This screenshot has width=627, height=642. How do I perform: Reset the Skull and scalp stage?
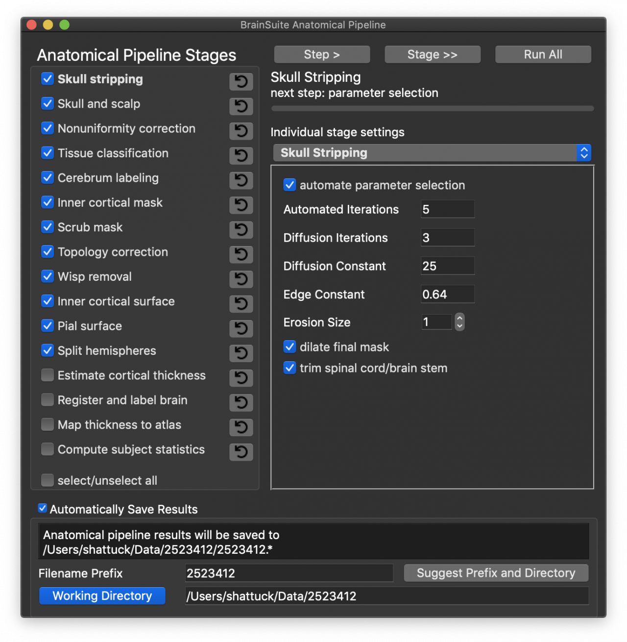(241, 106)
